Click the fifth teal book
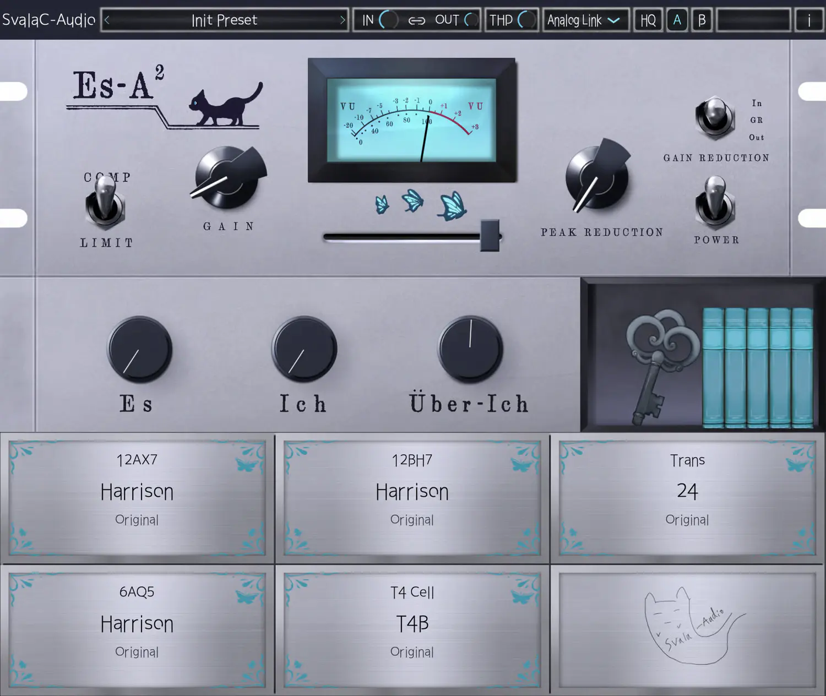The height and width of the screenshot is (696, 826). pyautogui.click(x=802, y=368)
